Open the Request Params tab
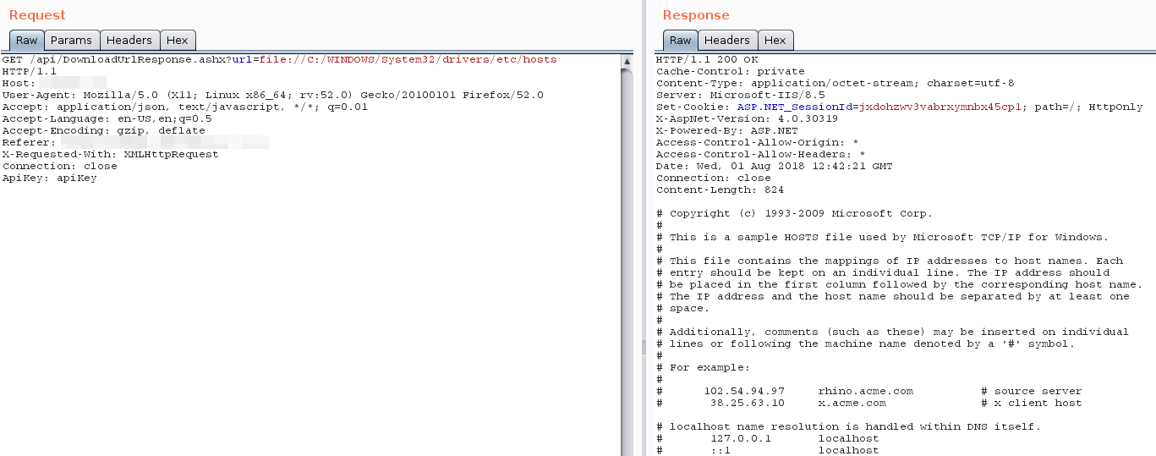Screen dimensions: 1156x456 click(72, 40)
